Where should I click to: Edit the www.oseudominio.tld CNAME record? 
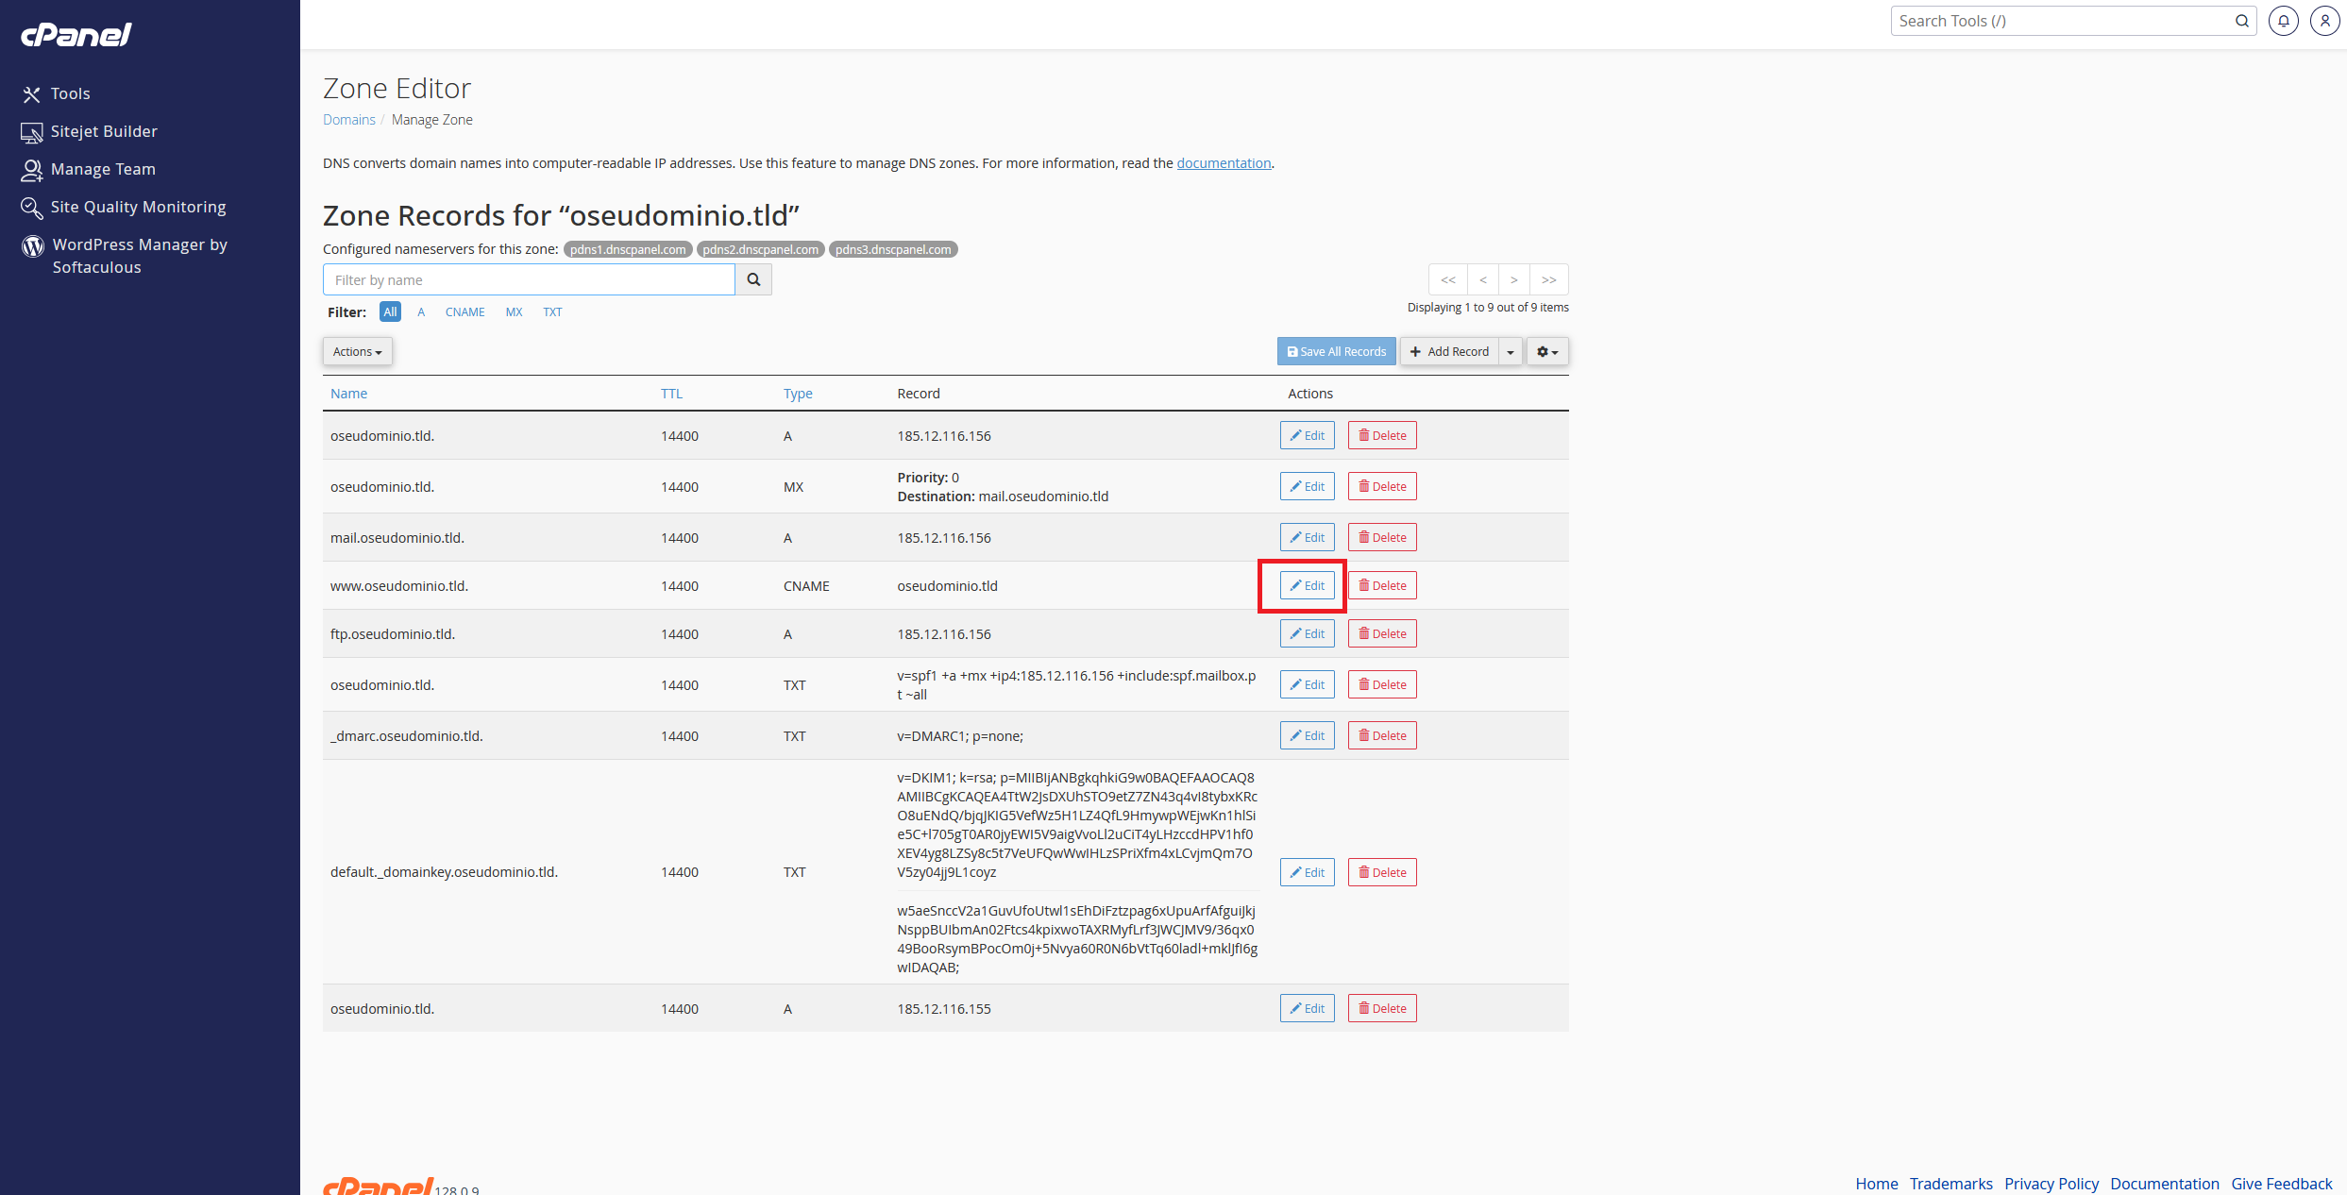(x=1307, y=585)
